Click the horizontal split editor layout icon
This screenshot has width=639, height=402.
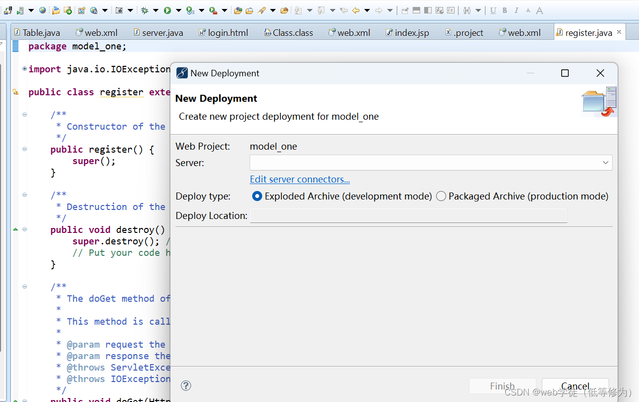pos(416,10)
